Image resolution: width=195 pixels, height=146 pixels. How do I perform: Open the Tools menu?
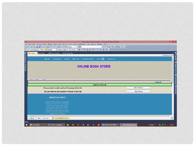(x=75, y=44)
